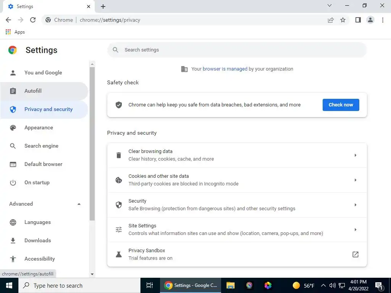Expand the Clear browsing data arrow
Viewport: 391px width, 293px height.
355,155
